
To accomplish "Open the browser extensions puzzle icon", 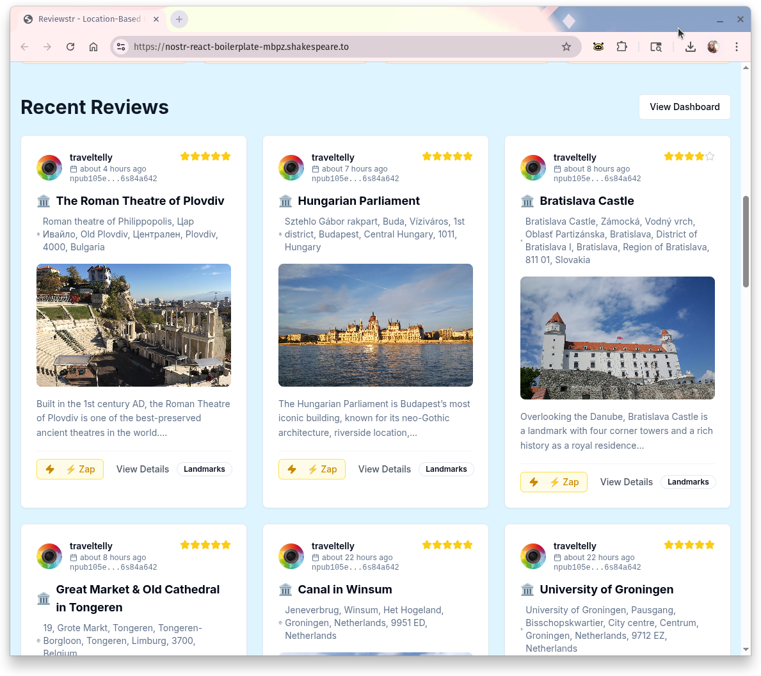I will [621, 47].
